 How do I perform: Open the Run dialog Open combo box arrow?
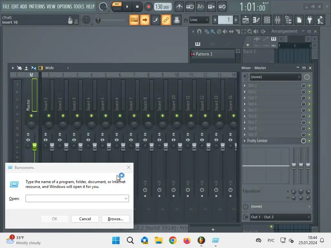click(x=126, y=199)
